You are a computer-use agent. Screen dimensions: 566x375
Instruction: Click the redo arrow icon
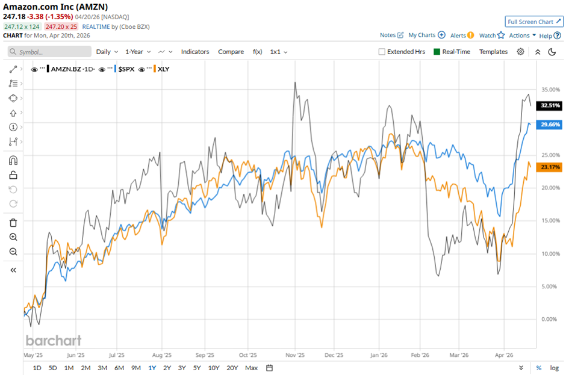coord(13,204)
